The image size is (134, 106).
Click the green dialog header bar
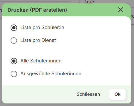67,10
